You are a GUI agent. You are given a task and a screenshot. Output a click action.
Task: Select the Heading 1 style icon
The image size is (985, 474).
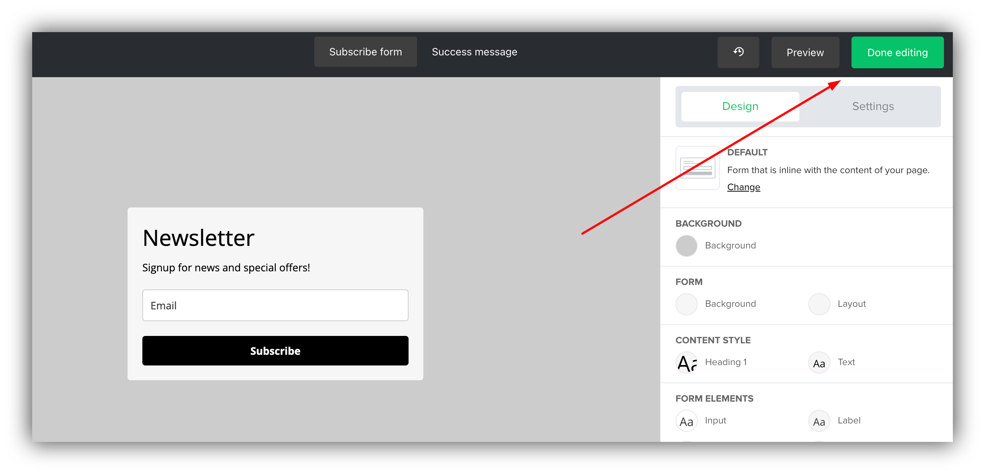click(686, 363)
